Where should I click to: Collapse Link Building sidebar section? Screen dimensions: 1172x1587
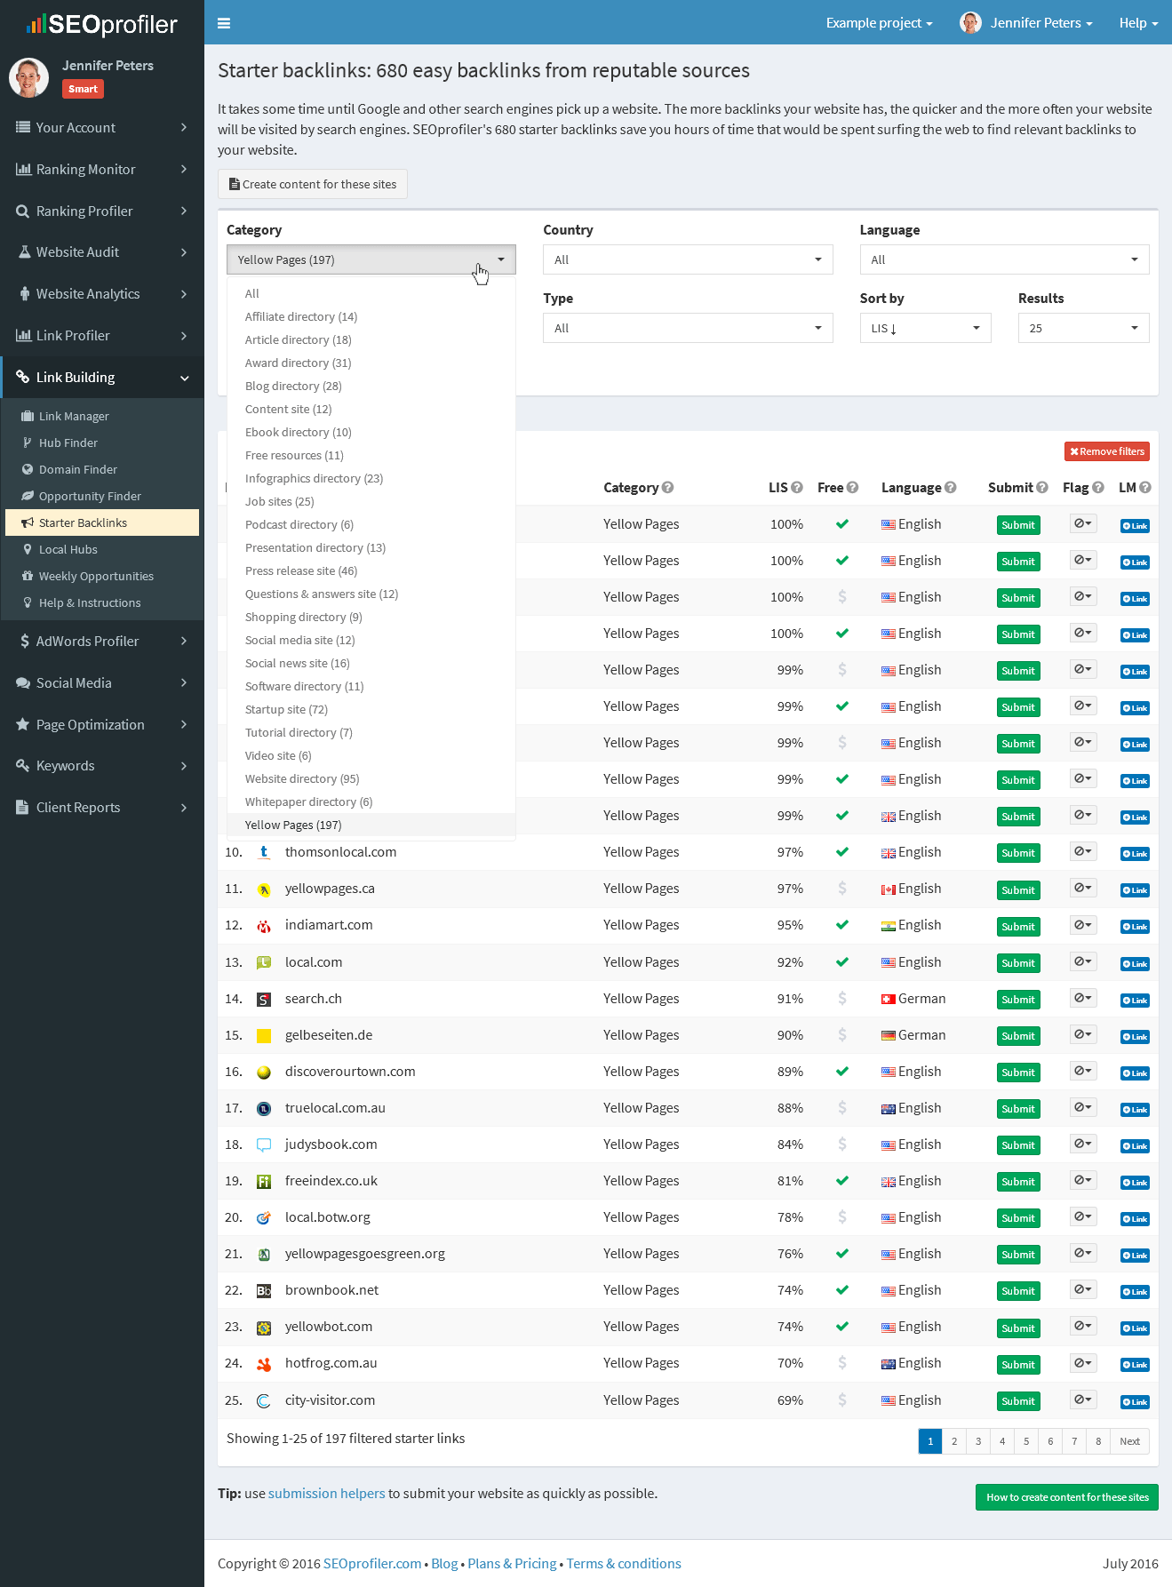coord(102,377)
